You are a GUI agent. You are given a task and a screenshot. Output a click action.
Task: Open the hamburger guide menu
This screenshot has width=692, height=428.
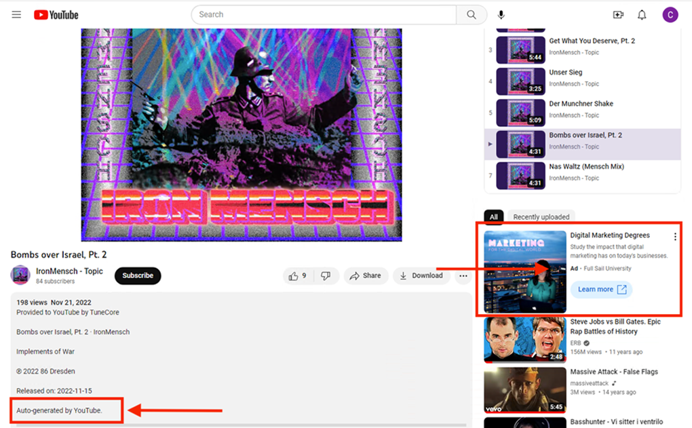click(x=16, y=15)
